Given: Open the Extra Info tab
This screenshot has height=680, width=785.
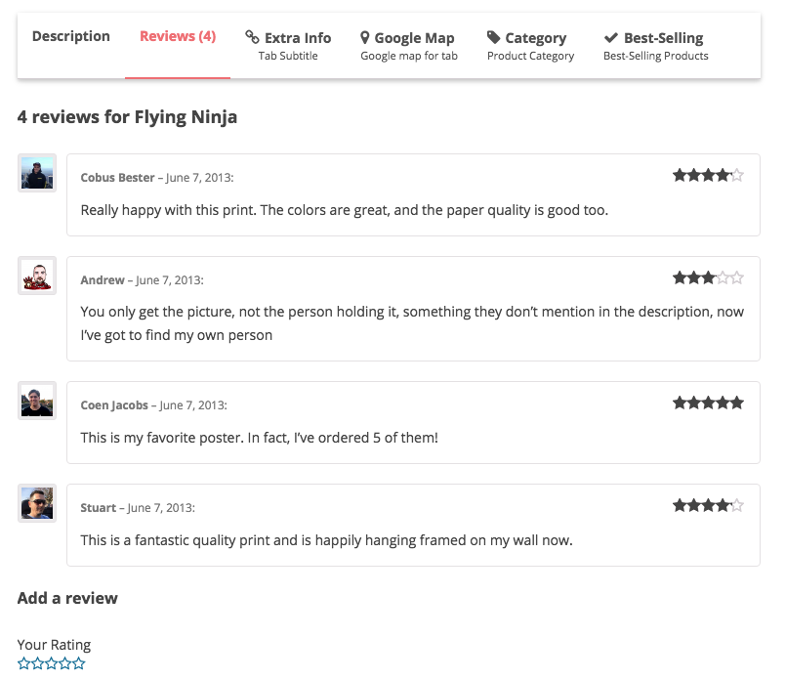Looking at the screenshot, I should coord(288,46).
